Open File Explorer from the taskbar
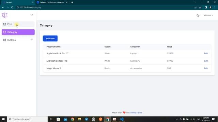Image resolution: width=218 pixels, height=122 pixels. tap(79, 119)
